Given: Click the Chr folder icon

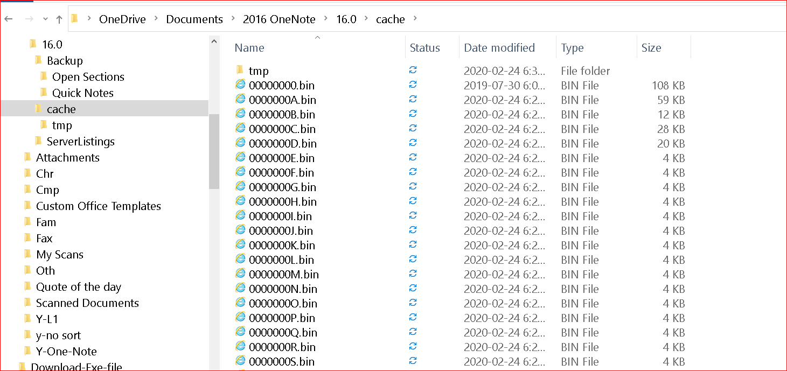Looking at the screenshot, I should 28,173.
